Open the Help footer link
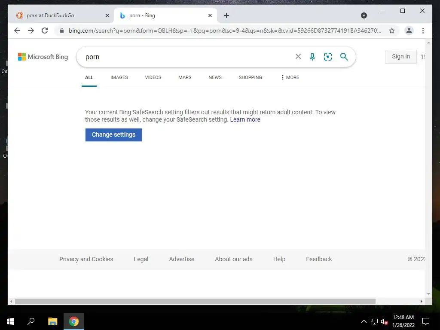Viewport: 440px width, 330px height. pos(279,259)
